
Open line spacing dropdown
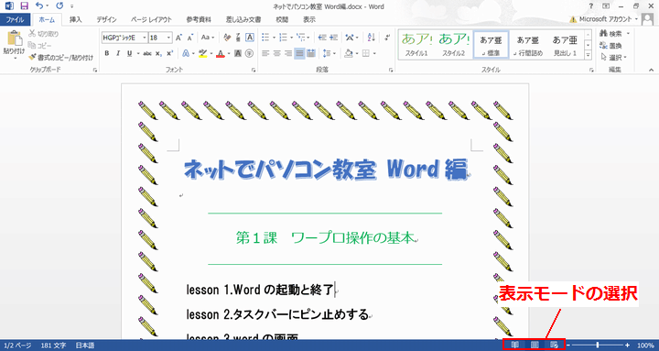click(x=329, y=53)
